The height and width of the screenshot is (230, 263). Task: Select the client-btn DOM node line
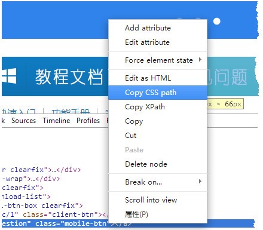55,214
